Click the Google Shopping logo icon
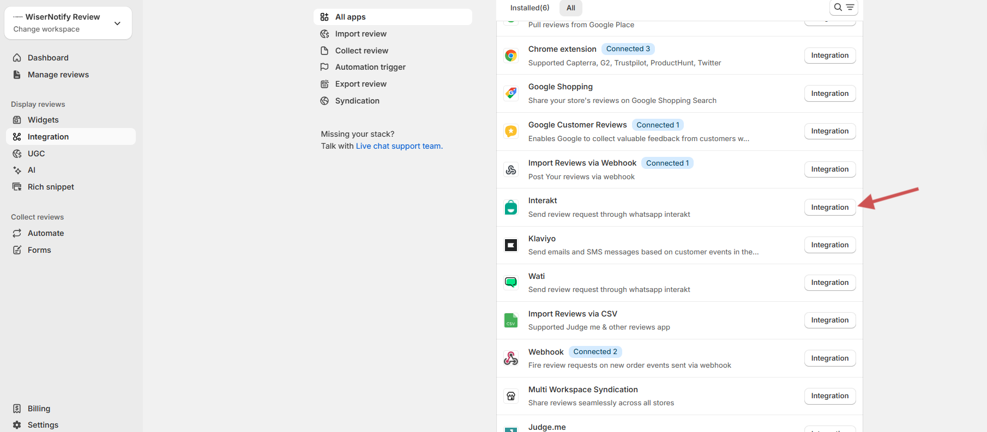 pos(511,93)
